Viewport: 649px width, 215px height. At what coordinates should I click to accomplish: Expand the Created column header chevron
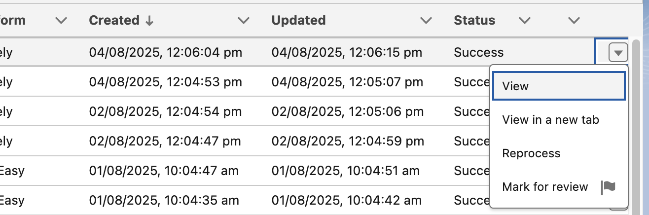pyautogui.click(x=243, y=21)
